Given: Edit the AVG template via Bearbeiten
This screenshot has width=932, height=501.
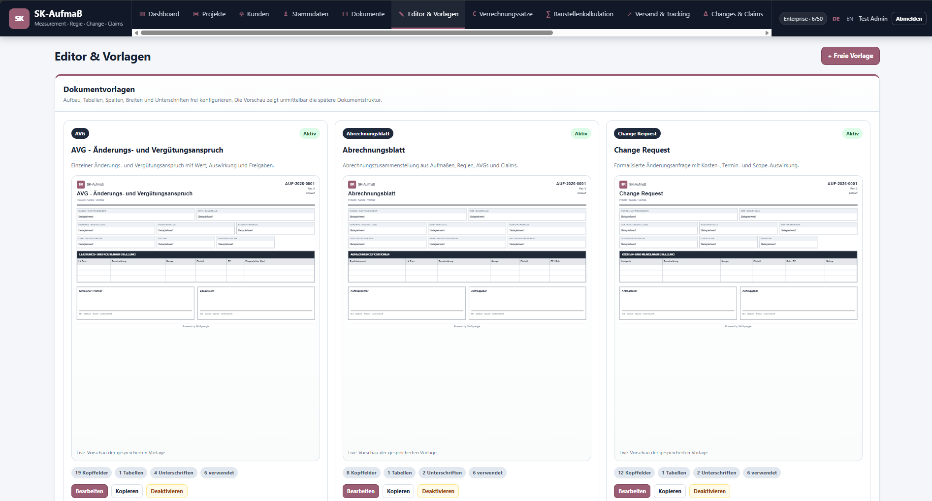Looking at the screenshot, I should 90,491.
